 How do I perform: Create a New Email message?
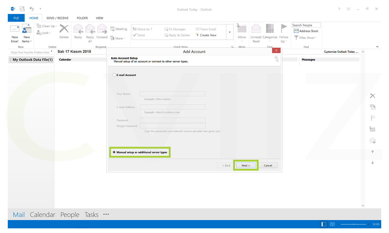(15, 34)
